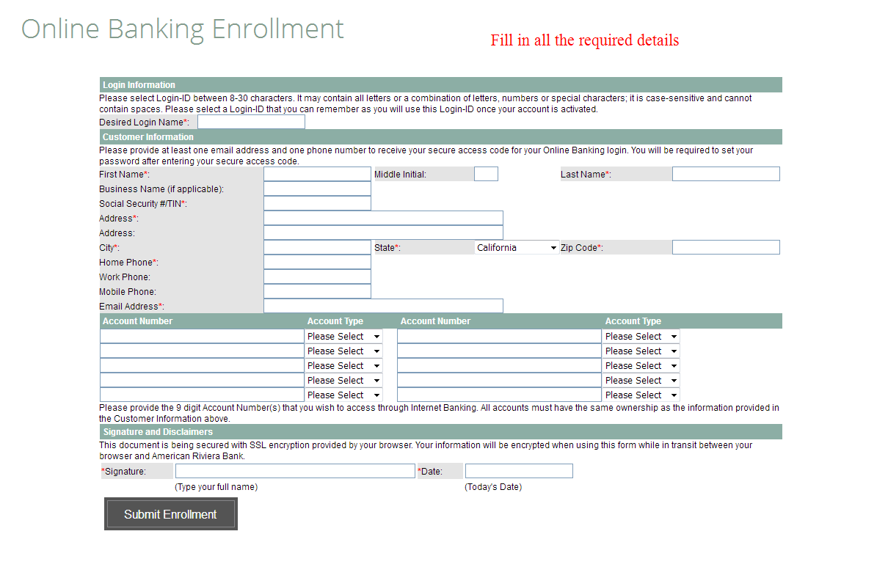Open fourth right Account Type dropdown
888x578 pixels.
(x=641, y=380)
